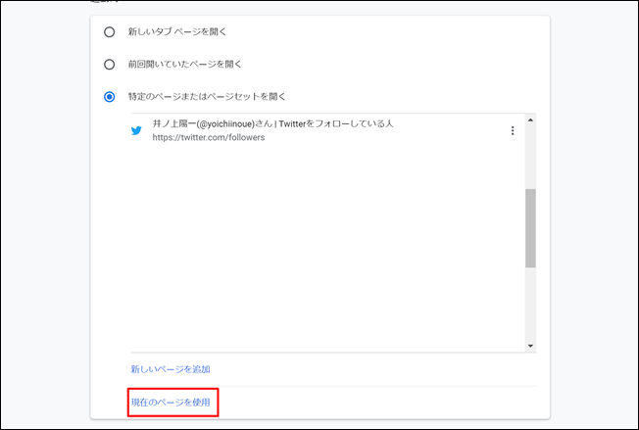Viewport: 639px width, 430px height.
Task: Select '前回開いていたページを開く' radio button
Action: [x=109, y=65]
